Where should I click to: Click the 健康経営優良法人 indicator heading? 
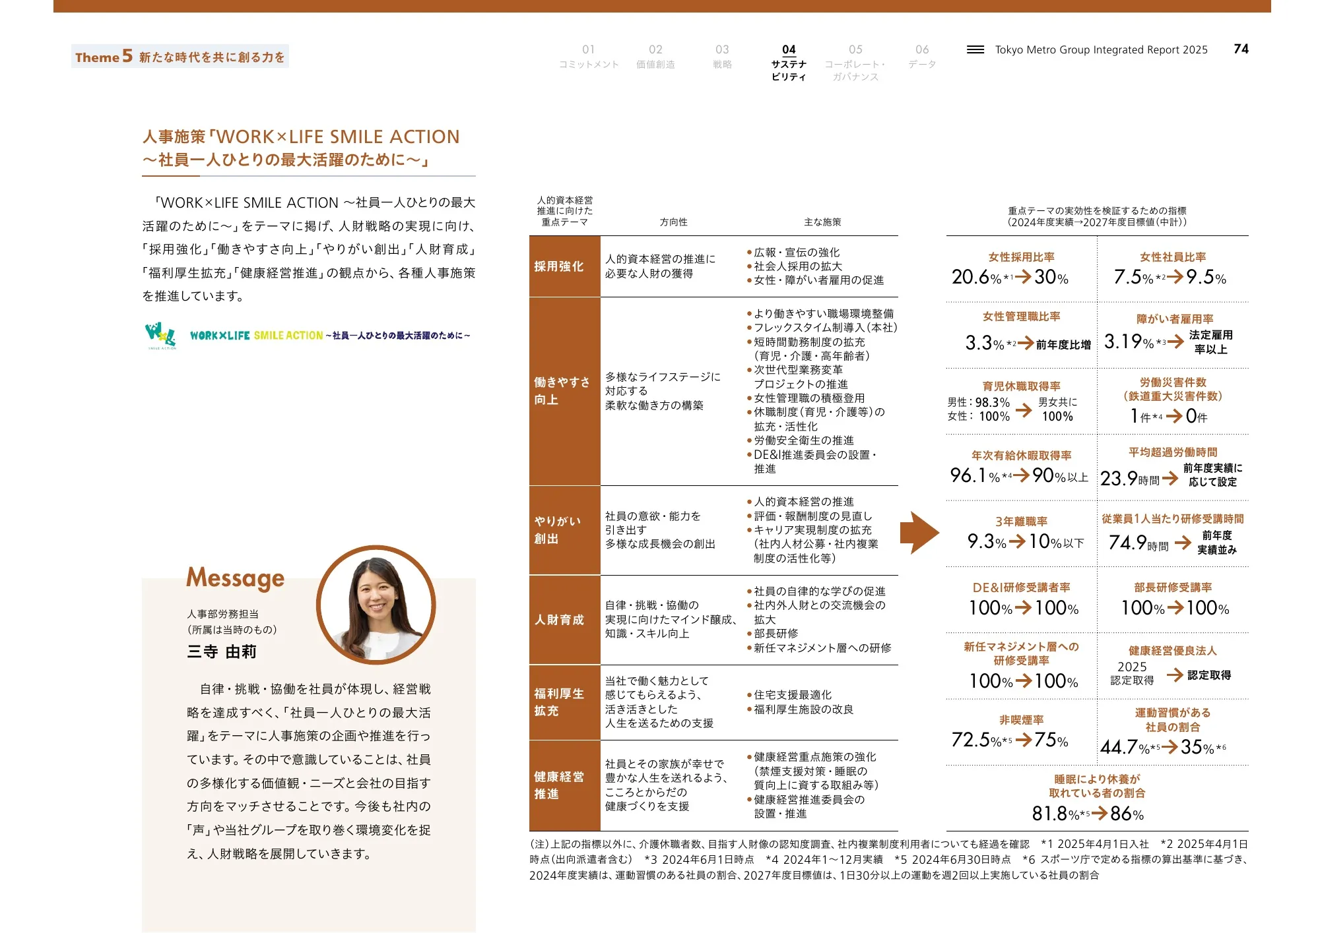pos(1173,651)
